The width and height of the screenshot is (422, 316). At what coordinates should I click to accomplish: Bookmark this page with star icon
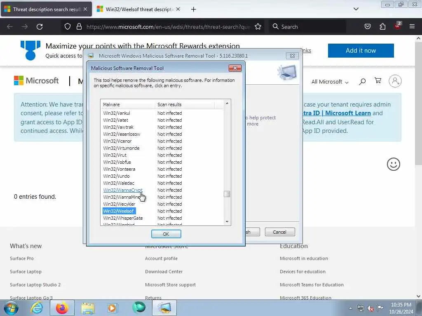258,27
